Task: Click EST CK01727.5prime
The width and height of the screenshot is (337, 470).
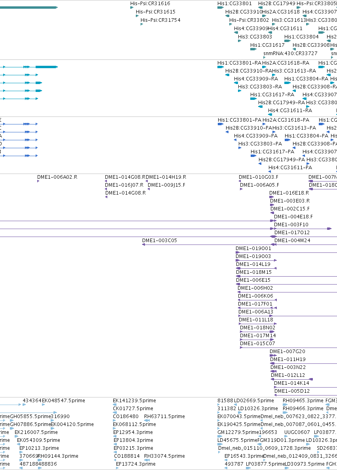Action: click(x=133, y=409)
